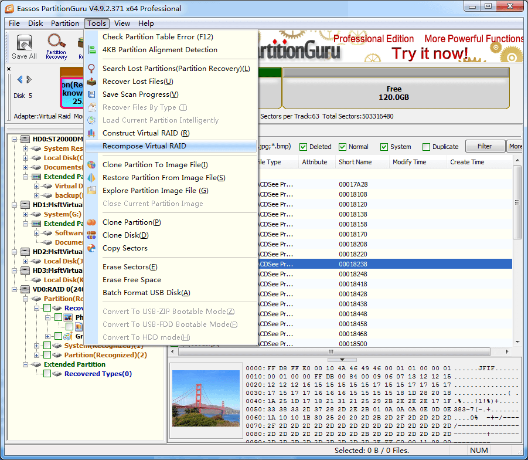Click the file list vertical scrollbar thumb
Screen dimensions: 528x460
tap(517, 202)
